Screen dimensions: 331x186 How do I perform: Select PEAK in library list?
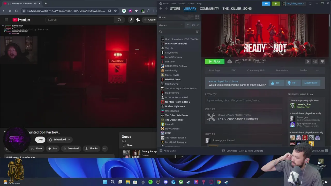(168, 133)
